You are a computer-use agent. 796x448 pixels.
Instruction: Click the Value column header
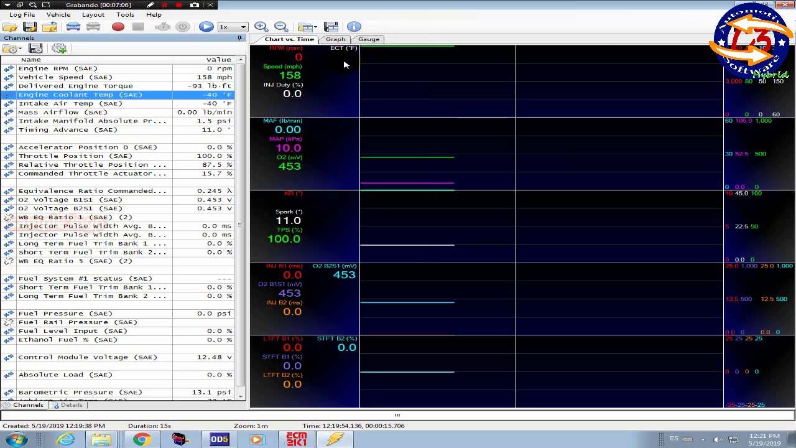pyautogui.click(x=204, y=60)
